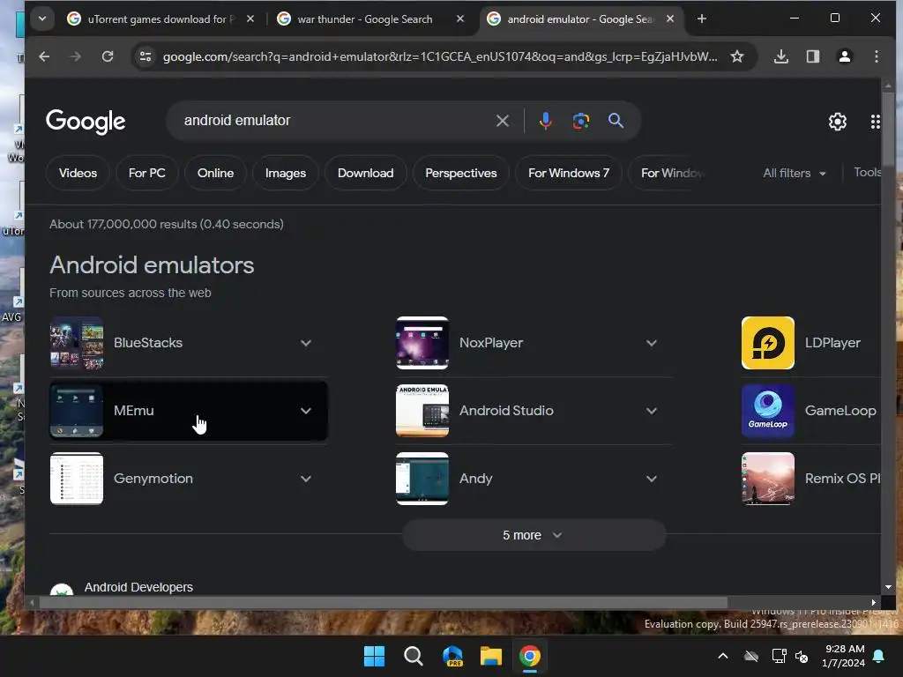Screen dimensions: 903x677
Task: Reload the current page
Action: pyautogui.click(x=108, y=56)
